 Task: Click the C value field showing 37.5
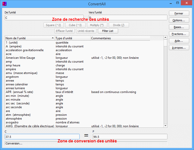click(42, 137)
